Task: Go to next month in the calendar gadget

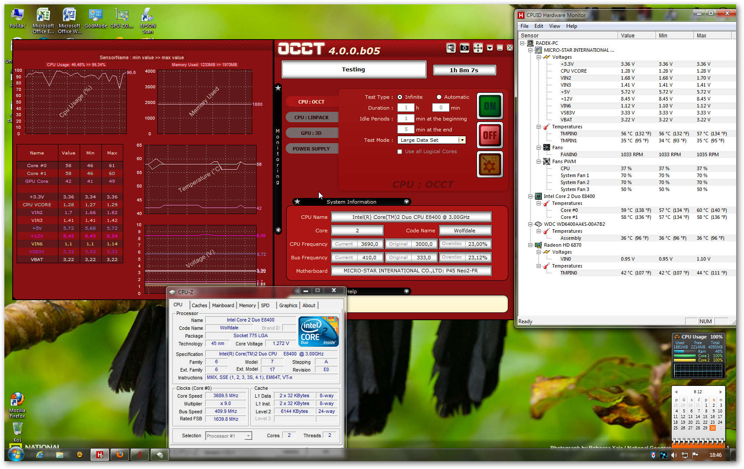Action: pyautogui.click(x=720, y=392)
